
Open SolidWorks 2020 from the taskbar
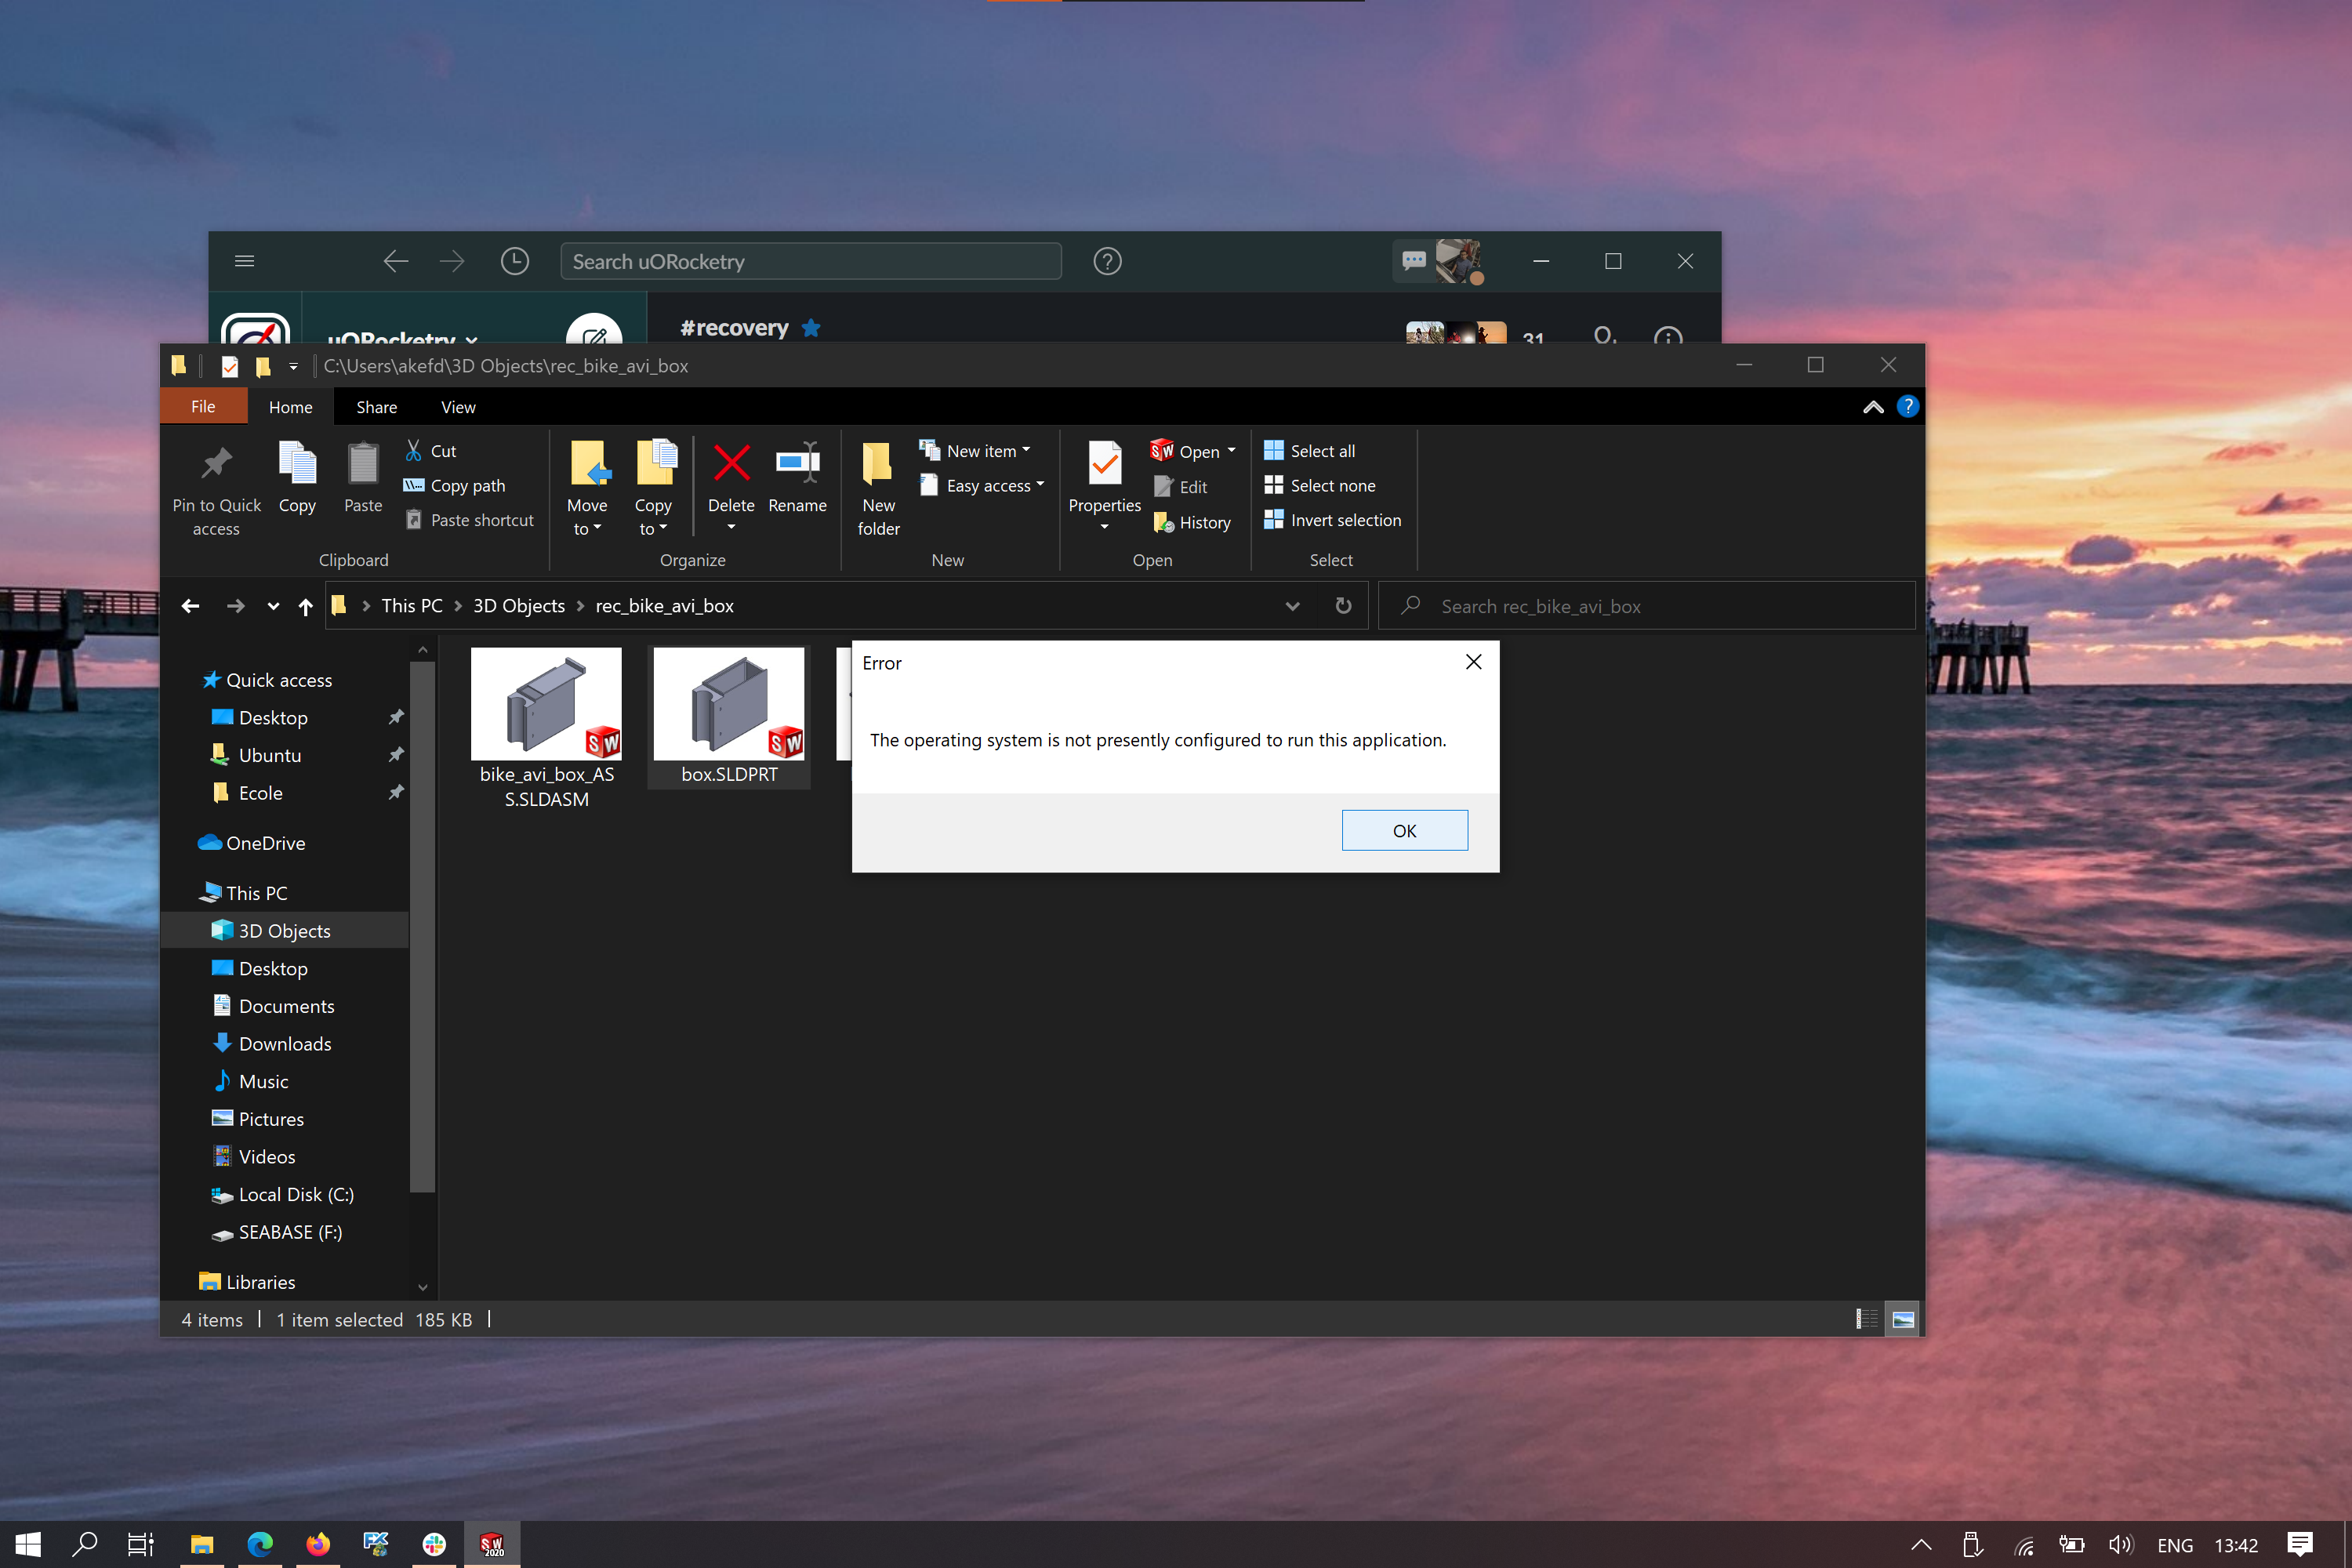click(x=492, y=1544)
